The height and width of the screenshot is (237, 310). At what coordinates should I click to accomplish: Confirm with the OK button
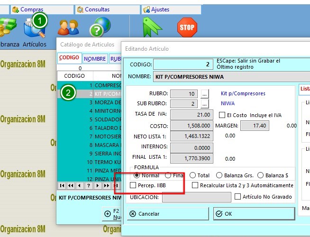point(254,214)
